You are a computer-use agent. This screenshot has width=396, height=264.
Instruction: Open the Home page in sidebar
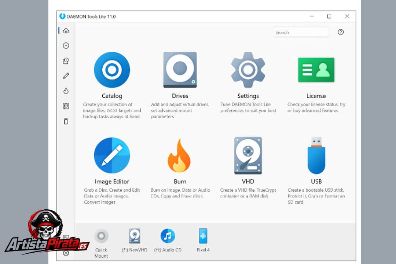tap(66, 30)
